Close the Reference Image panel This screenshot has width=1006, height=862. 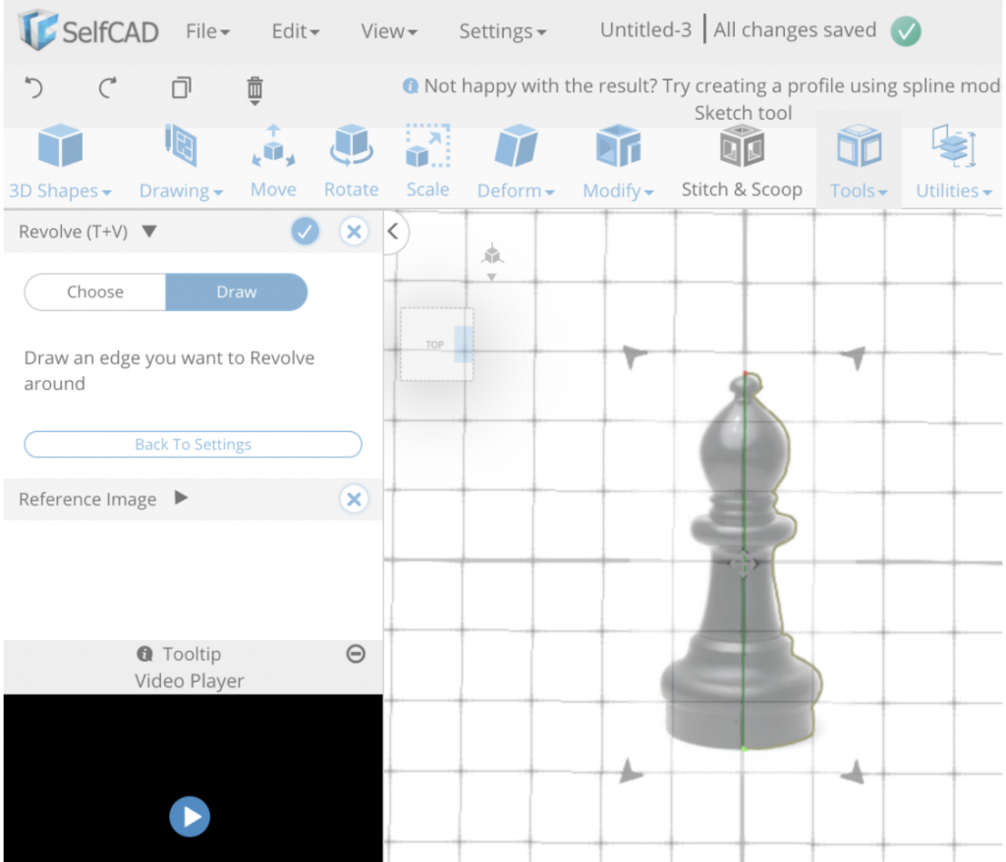(354, 499)
